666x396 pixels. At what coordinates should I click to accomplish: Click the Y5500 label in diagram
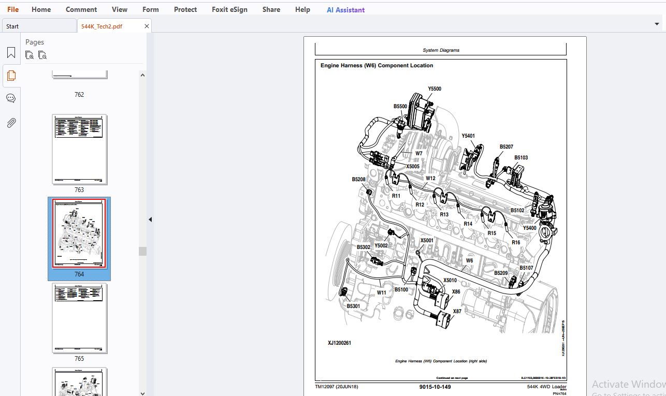435,89
